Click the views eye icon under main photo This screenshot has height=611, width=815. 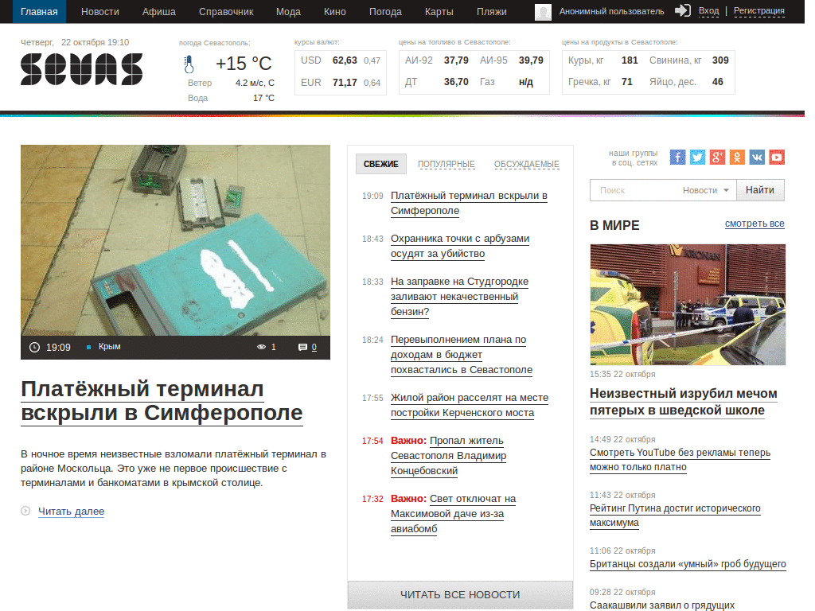tap(261, 347)
